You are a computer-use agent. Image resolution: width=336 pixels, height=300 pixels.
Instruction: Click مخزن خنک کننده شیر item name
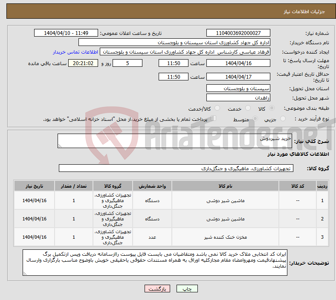[226, 237]
